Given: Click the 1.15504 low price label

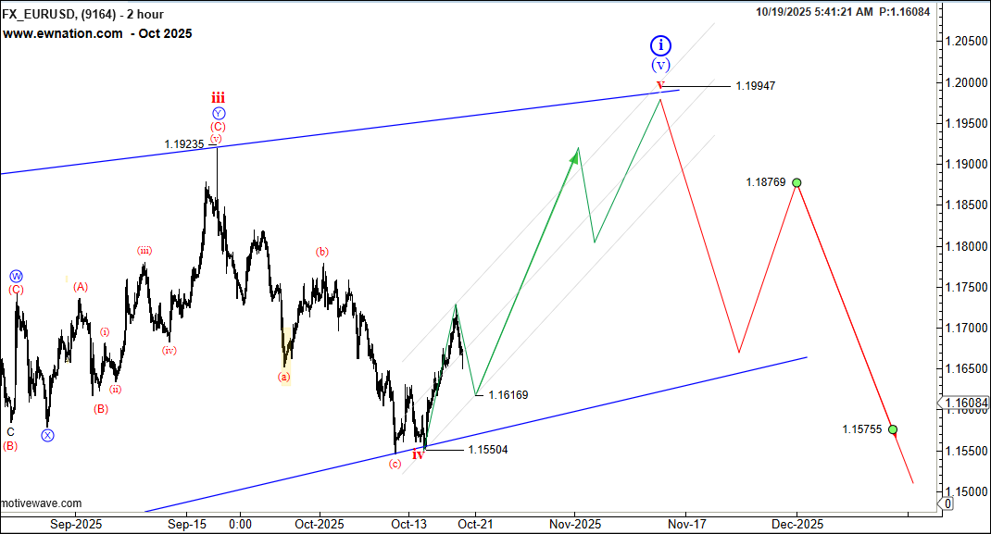Looking at the screenshot, I should pyautogui.click(x=487, y=450).
